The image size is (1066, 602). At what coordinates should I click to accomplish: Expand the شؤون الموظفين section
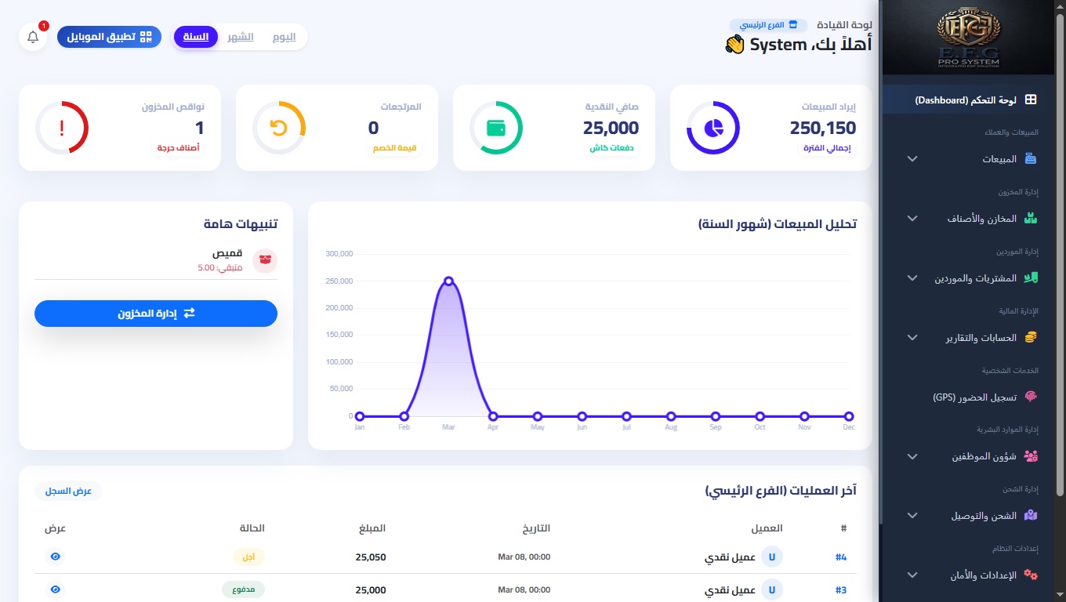(912, 456)
